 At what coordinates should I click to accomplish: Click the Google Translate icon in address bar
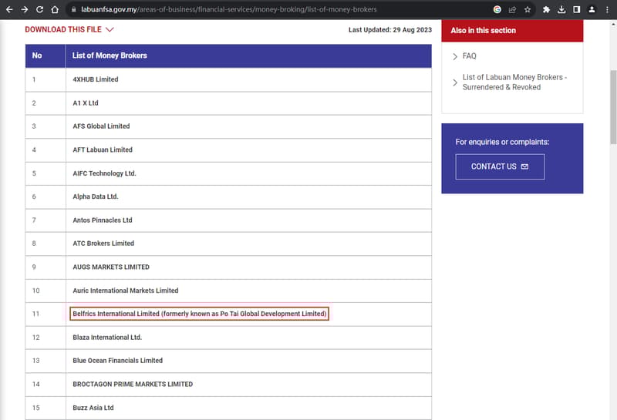click(498, 9)
